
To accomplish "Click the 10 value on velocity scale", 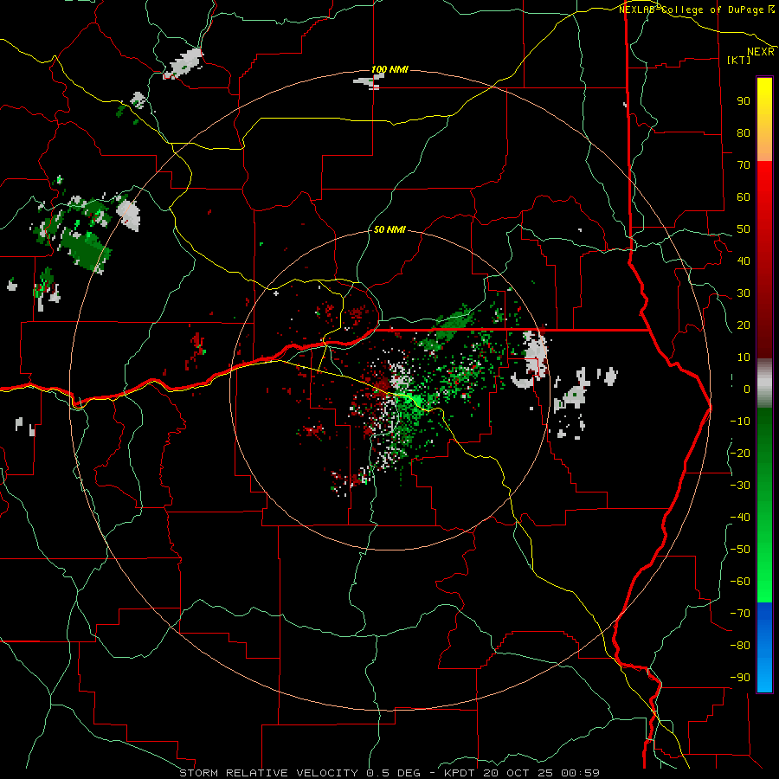I will click(744, 357).
